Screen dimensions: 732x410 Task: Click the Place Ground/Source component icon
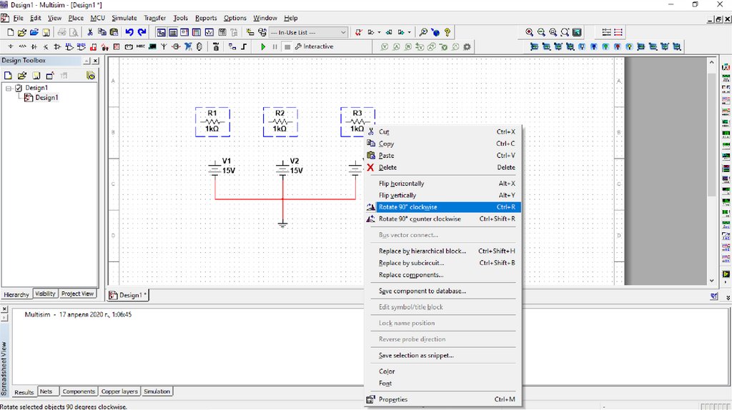tap(10, 47)
